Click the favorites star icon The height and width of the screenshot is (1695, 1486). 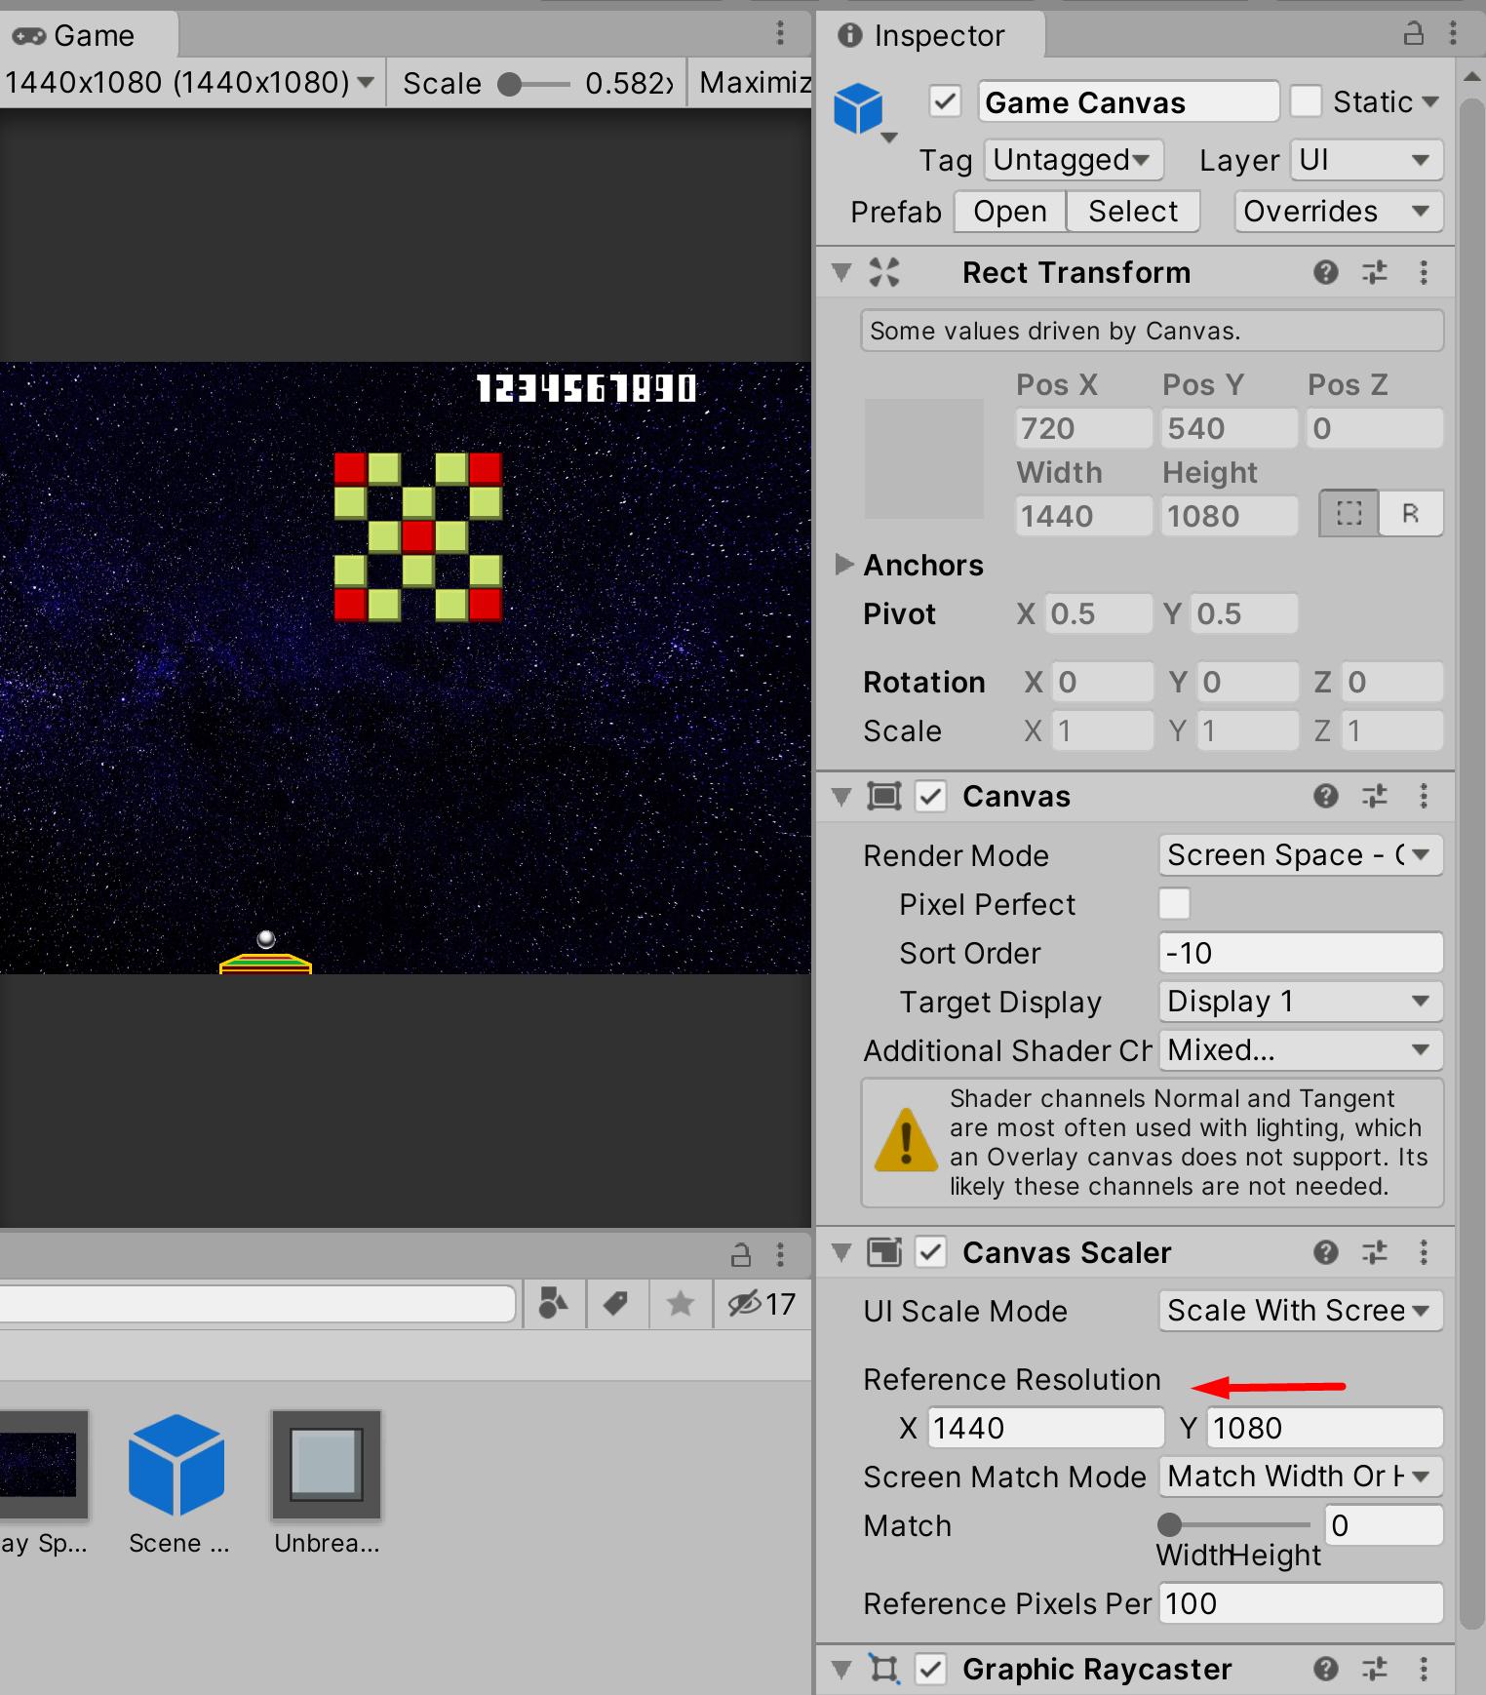click(x=681, y=1304)
